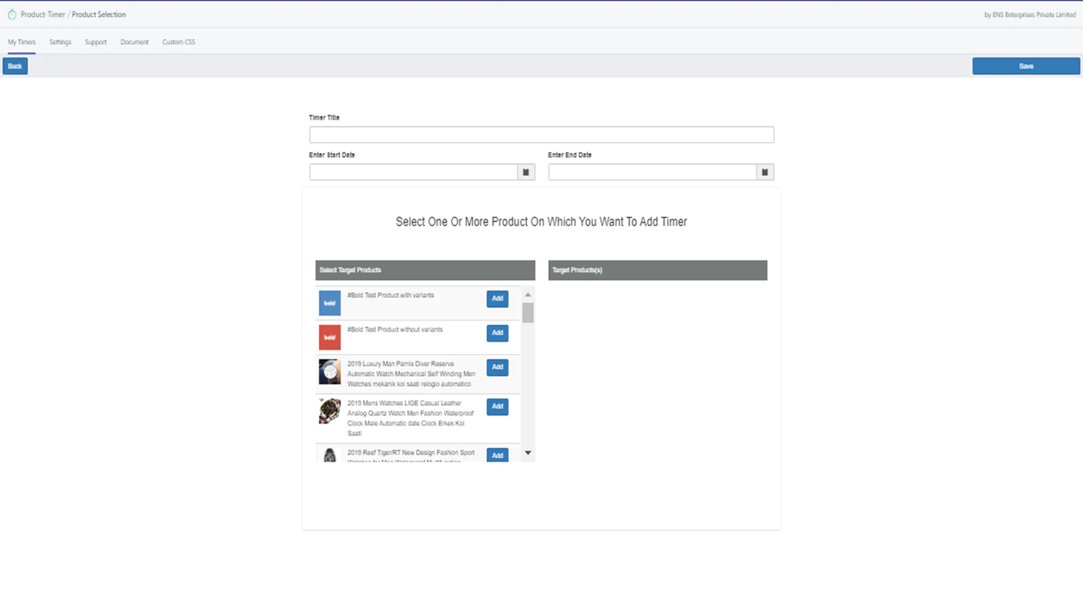The height and width of the screenshot is (609, 1083).
Task: Go to the Custom CSS tab
Action: coord(179,42)
